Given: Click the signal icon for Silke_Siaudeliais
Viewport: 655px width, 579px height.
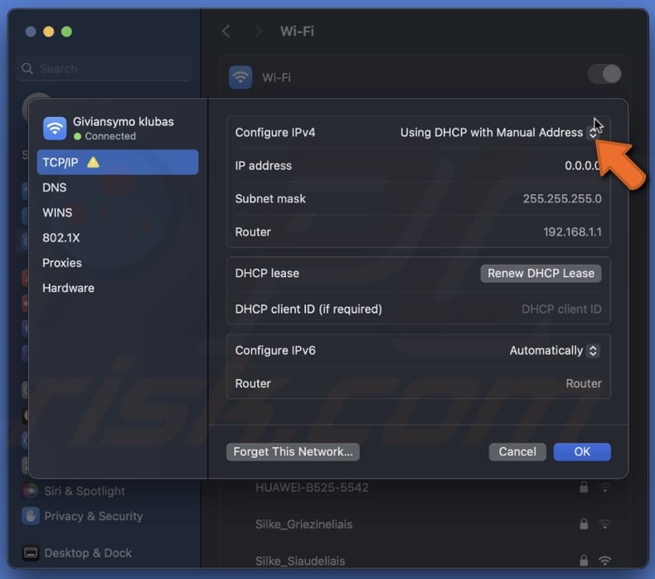Looking at the screenshot, I should (x=604, y=561).
